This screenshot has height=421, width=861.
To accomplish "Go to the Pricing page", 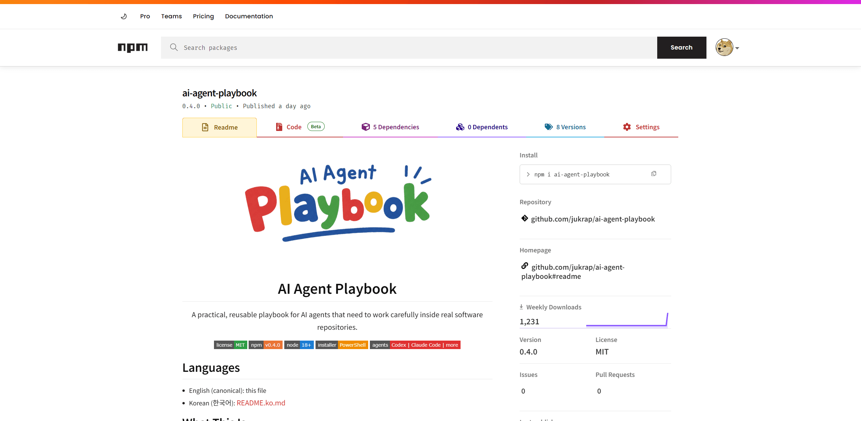I will (x=203, y=16).
